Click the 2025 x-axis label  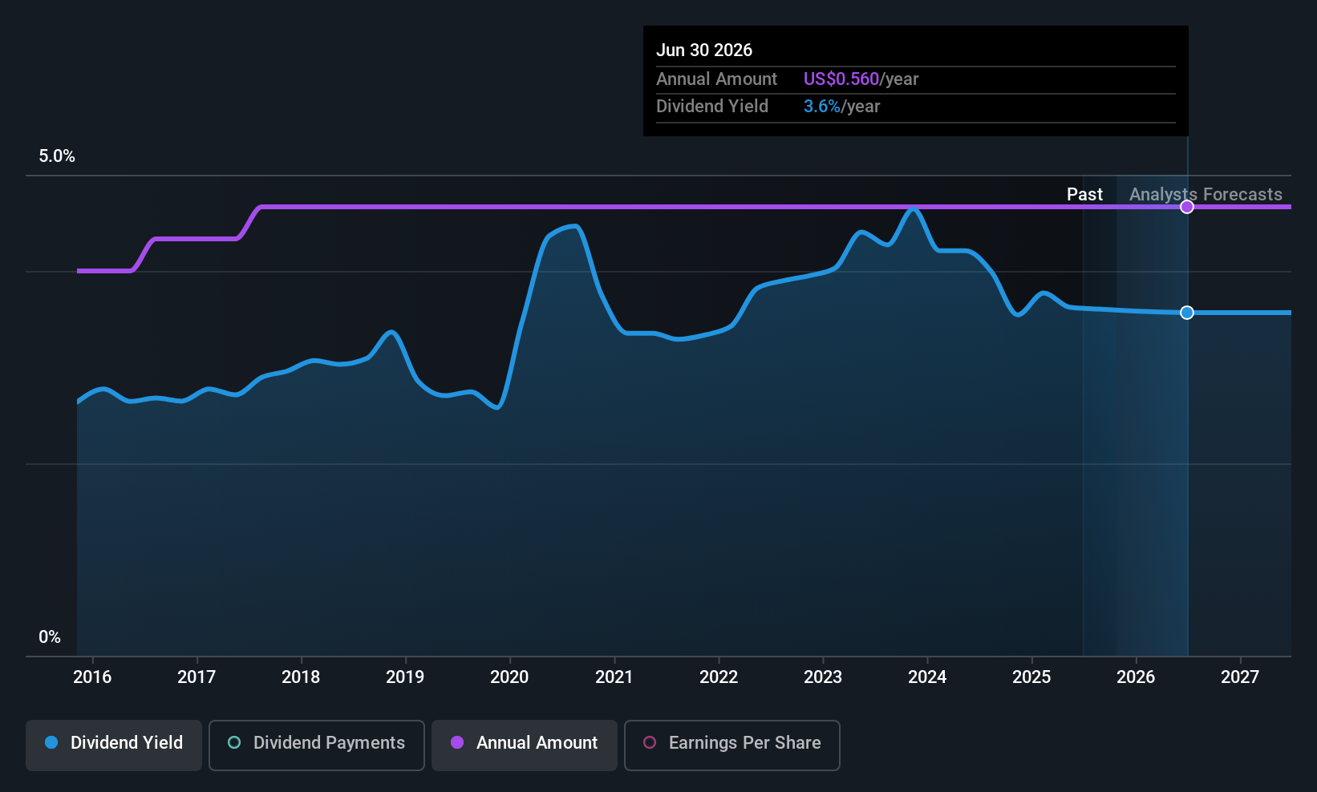click(1031, 677)
